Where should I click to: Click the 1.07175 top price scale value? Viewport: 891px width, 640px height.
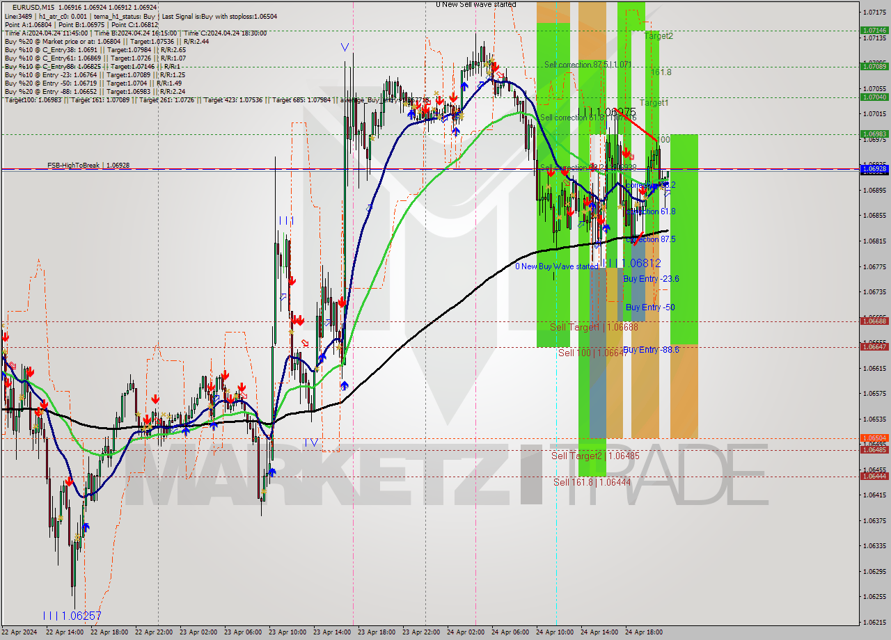(874, 13)
